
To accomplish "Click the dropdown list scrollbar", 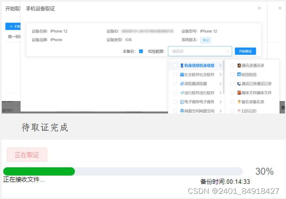I will pyautogui.click(x=224, y=77).
